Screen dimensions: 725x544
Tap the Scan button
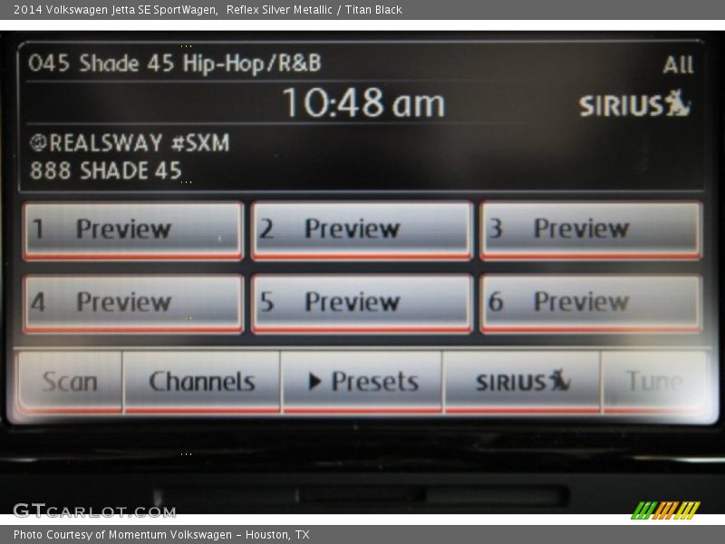point(70,382)
